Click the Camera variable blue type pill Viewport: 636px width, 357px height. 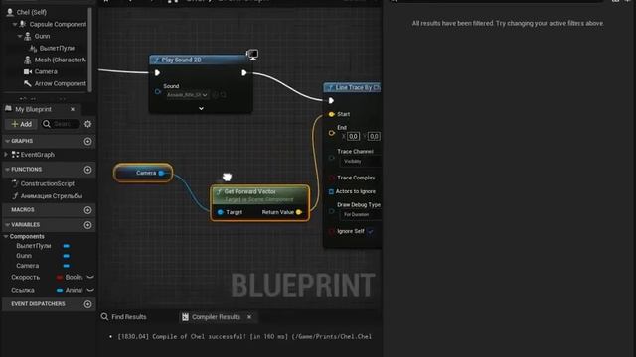coord(67,266)
